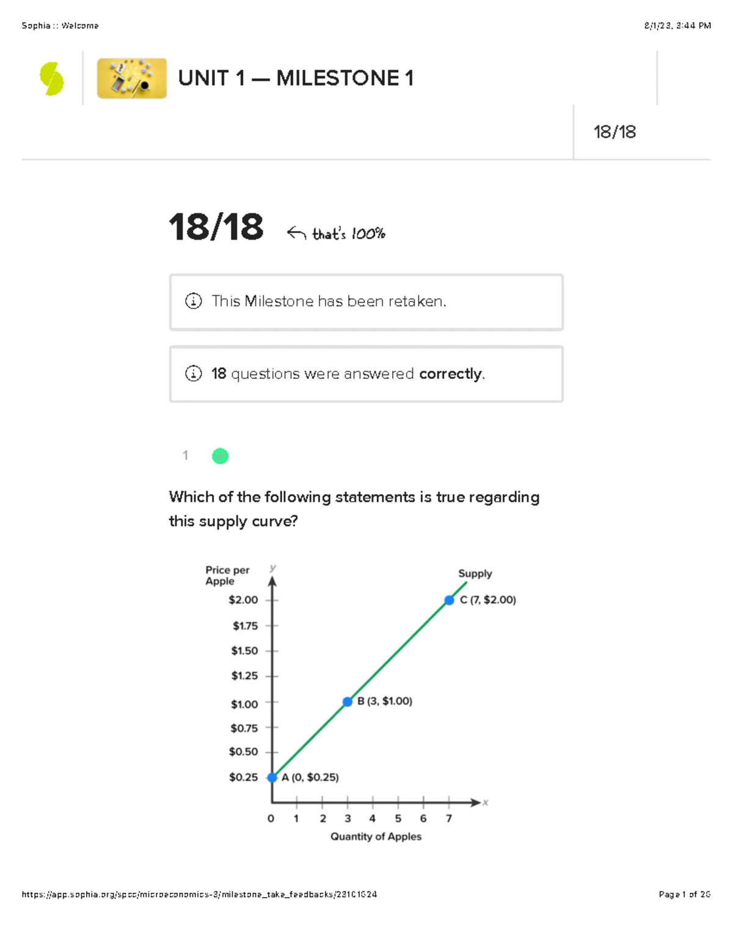The width and height of the screenshot is (733, 949).
Task: Click the info icon beside retaken notice
Action: click(x=193, y=301)
